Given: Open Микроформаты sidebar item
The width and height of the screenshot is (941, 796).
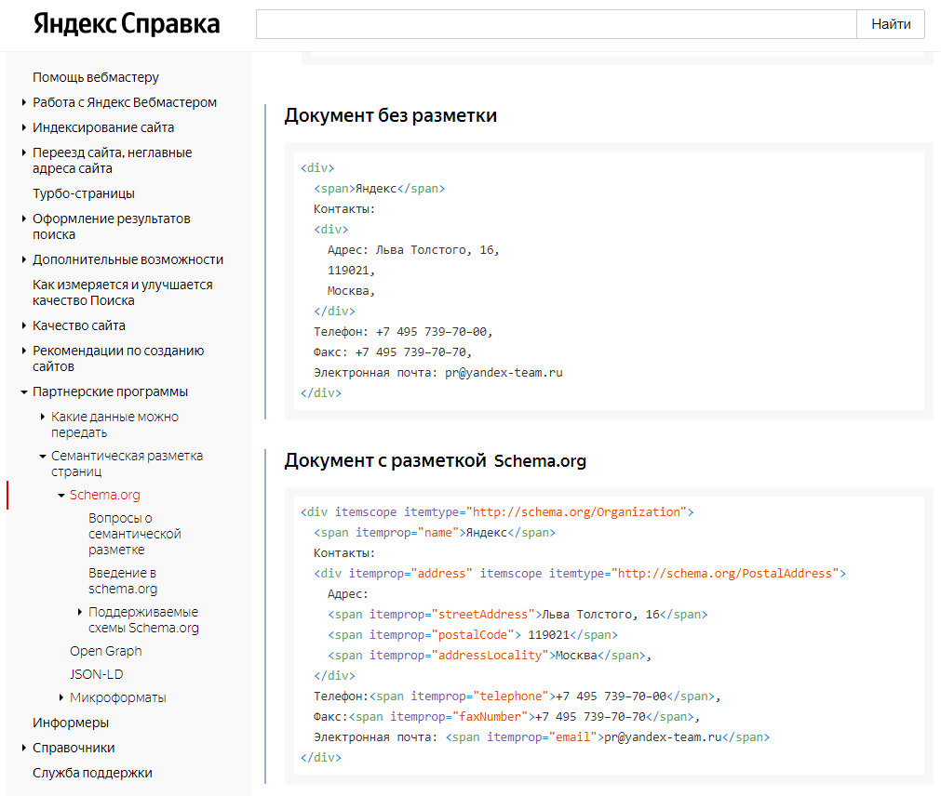Looking at the screenshot, I should tap(117, 697).
